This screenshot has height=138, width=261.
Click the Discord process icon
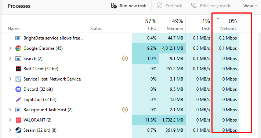(18, 89)
